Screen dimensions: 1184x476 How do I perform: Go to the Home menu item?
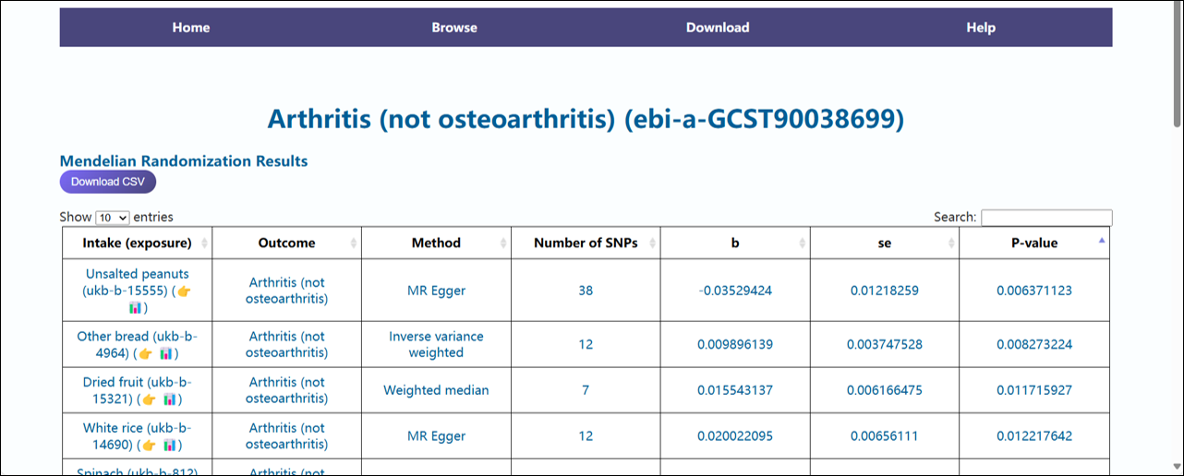pos(191,28)
